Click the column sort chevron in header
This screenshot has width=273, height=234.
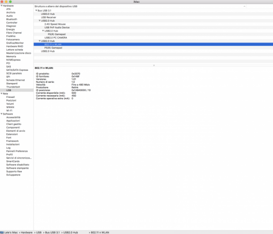(244, 6)
